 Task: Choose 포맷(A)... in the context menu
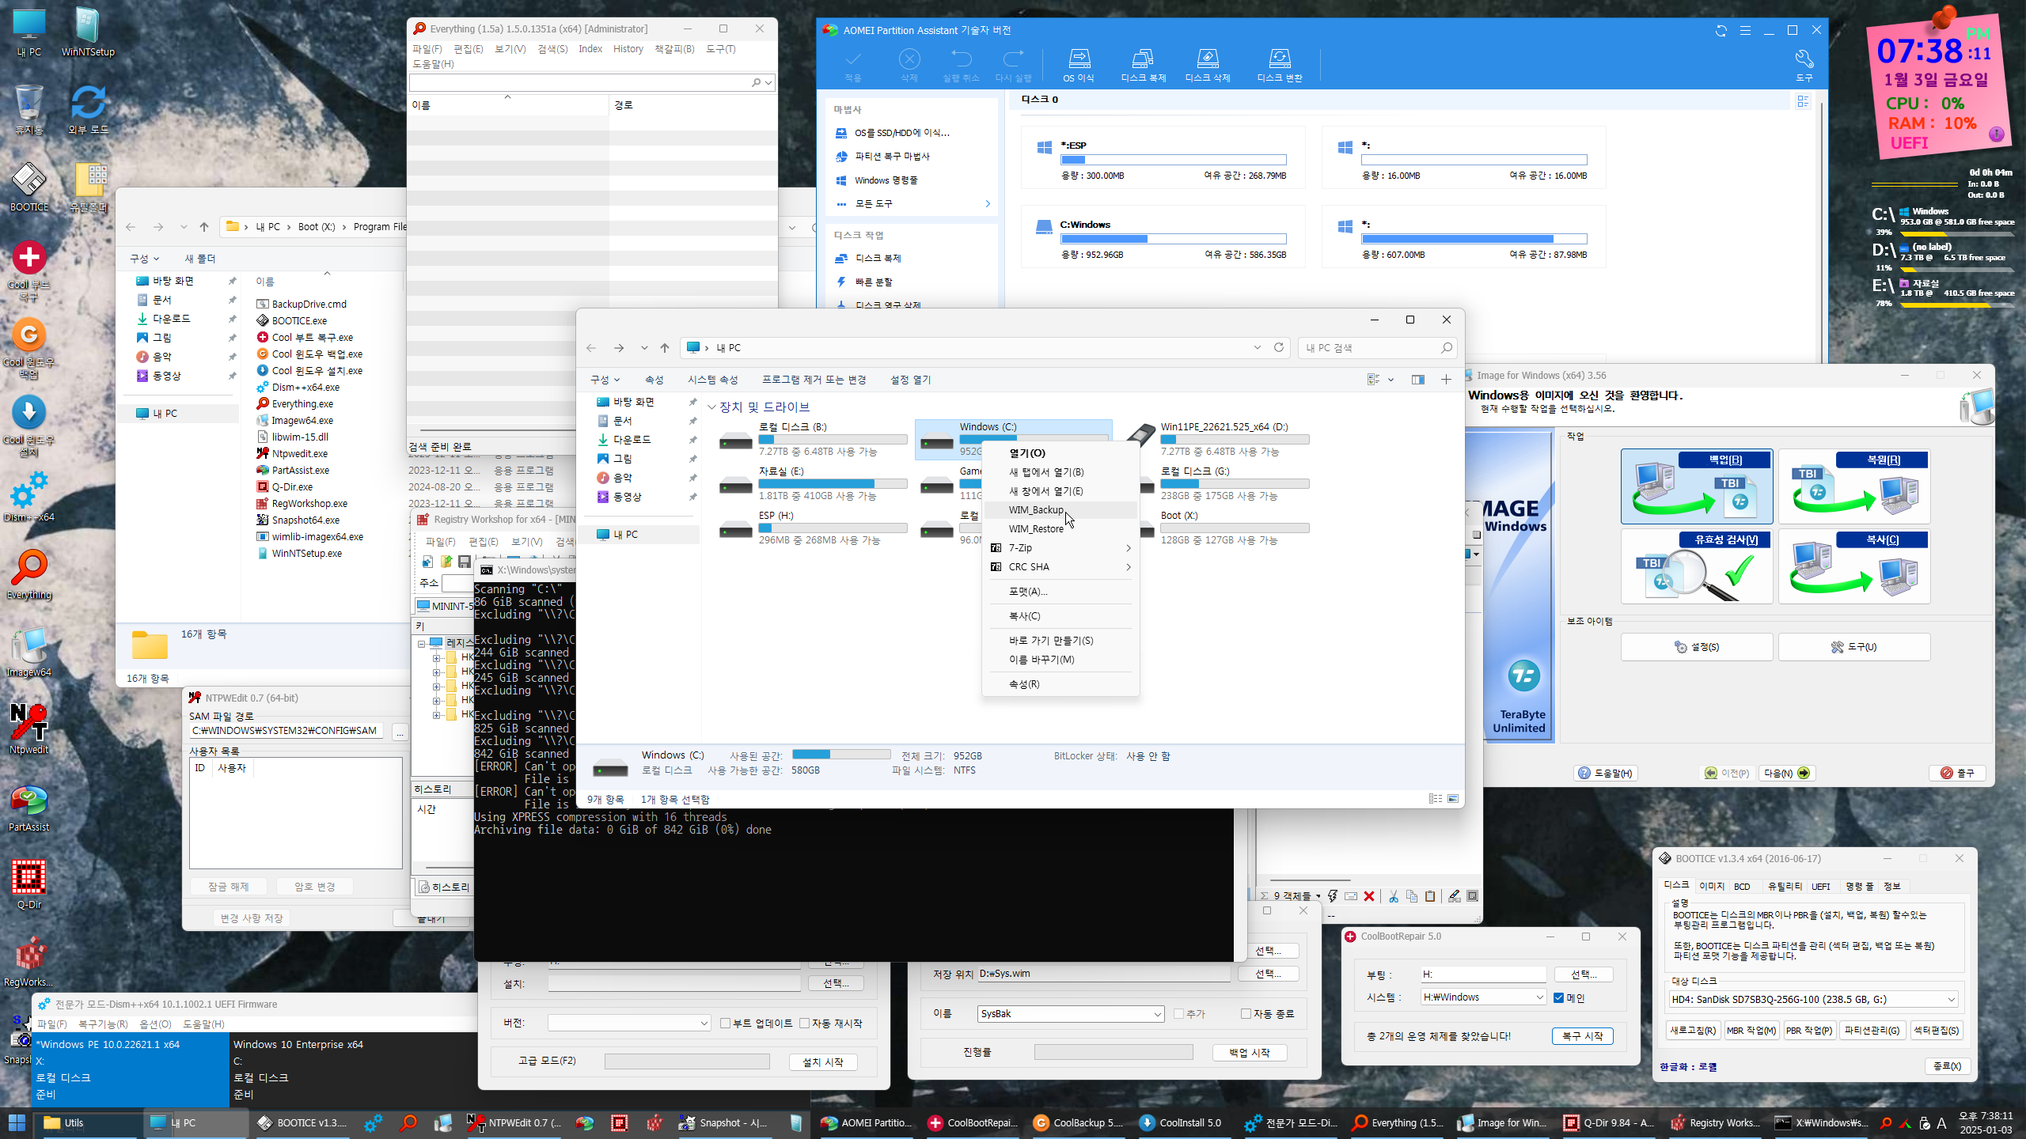pos(1060,591)
